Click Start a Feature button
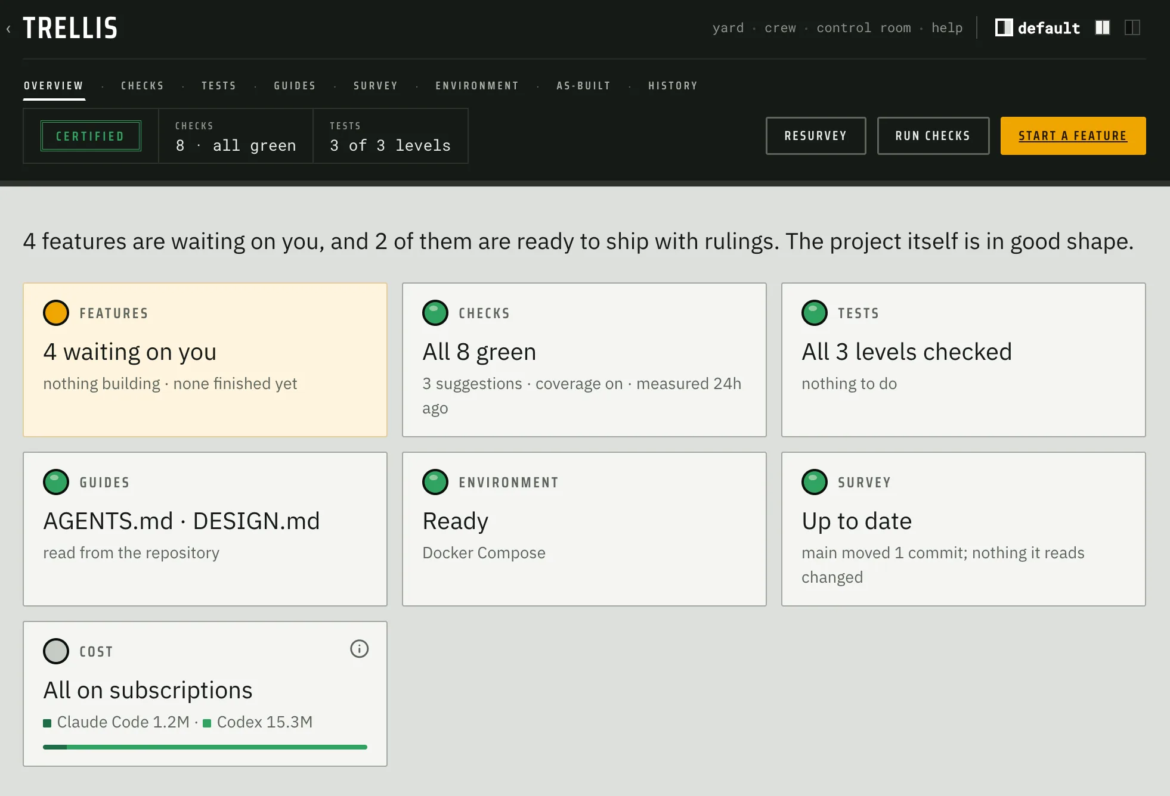This screenshot has height=796, width=1170. (x=1073, y=136)
